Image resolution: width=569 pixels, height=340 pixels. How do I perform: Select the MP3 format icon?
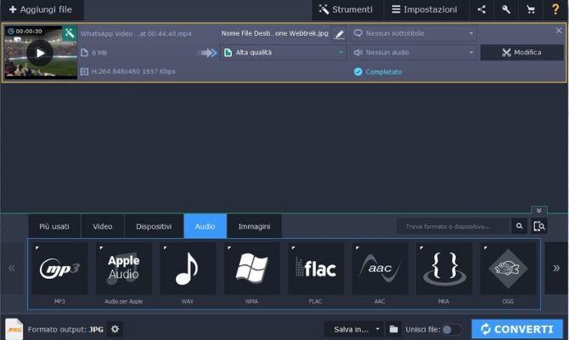click(59, 269)
